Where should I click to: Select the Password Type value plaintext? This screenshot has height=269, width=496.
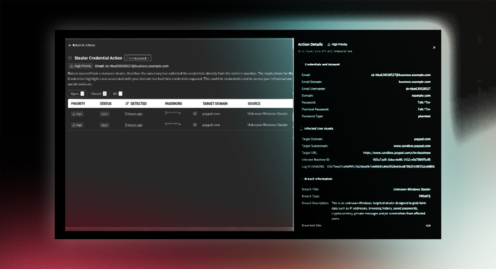pyautogui.click(x=424, y=116)
